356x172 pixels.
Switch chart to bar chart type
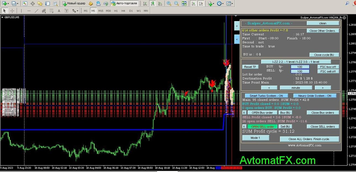tap(145, 4)
